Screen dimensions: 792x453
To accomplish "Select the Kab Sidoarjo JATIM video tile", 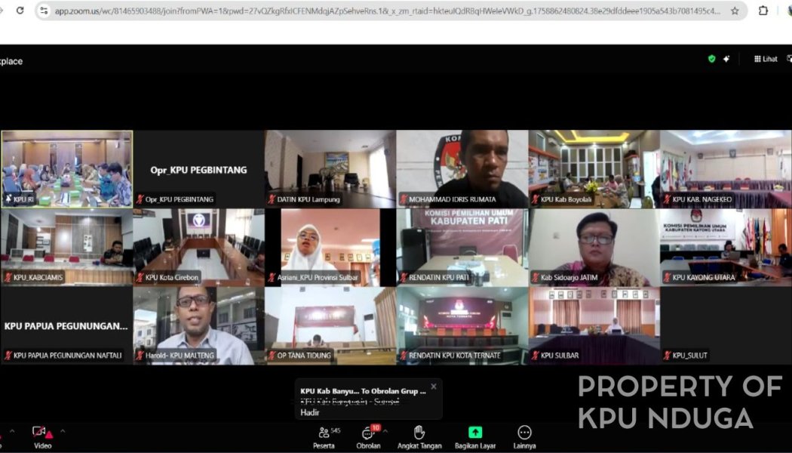I will coord(594,247).
